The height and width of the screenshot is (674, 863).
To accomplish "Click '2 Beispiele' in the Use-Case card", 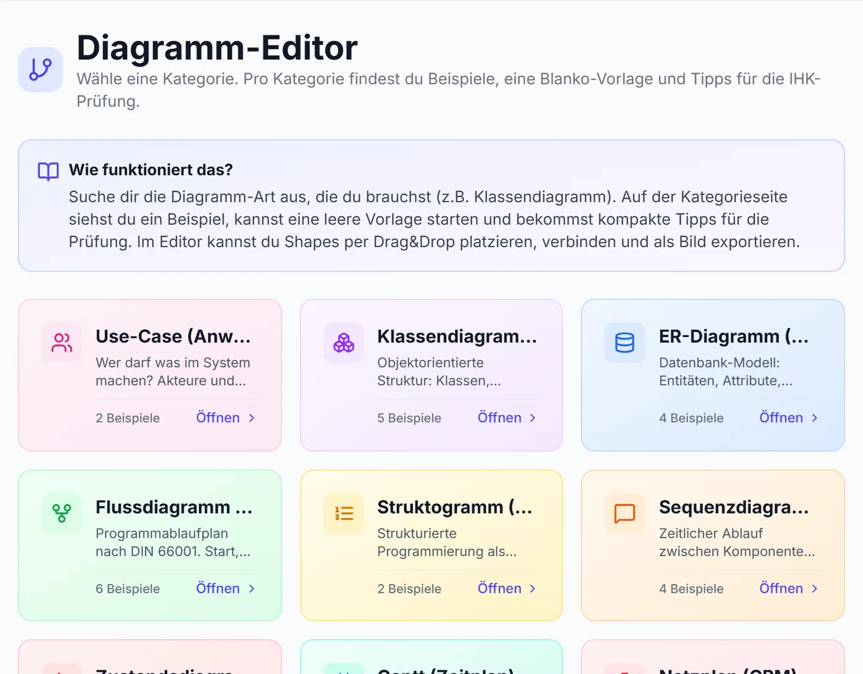I will point(128,418).
